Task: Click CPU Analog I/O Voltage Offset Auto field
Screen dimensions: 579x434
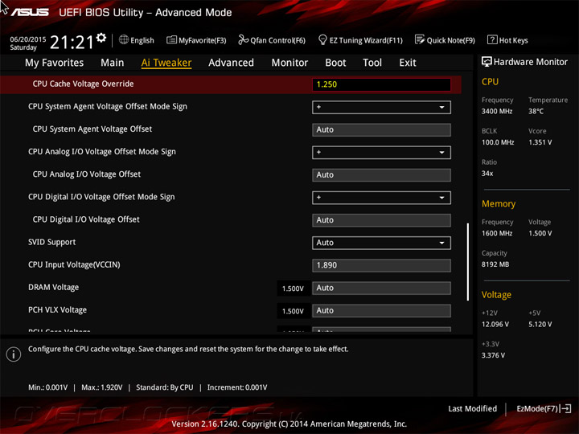Action: tap(381, 175)
